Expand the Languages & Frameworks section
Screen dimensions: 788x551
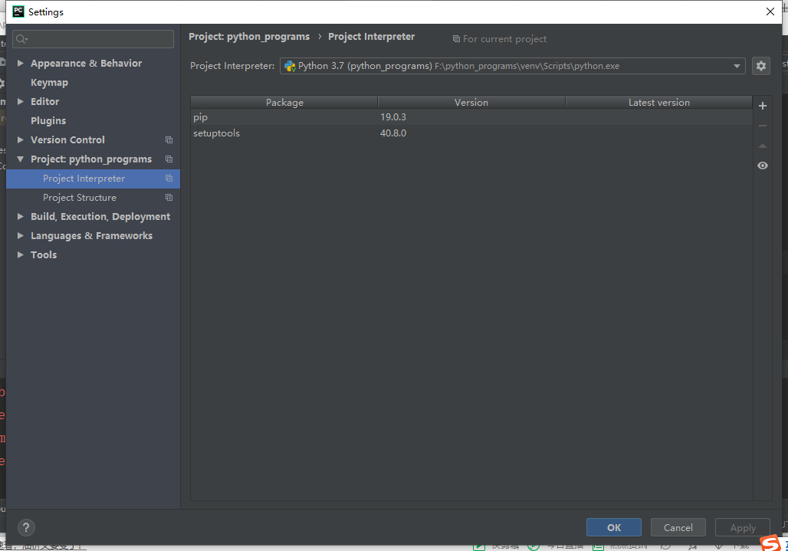(20, 235)
